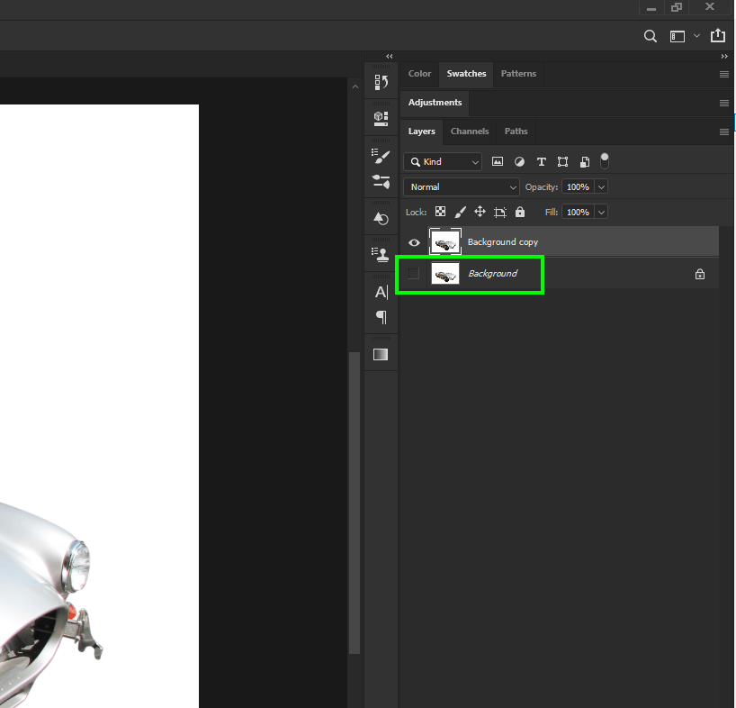Open the Kind filter dropdown
736x708 pixels.
pyautogui.click(x=442, y=161)
